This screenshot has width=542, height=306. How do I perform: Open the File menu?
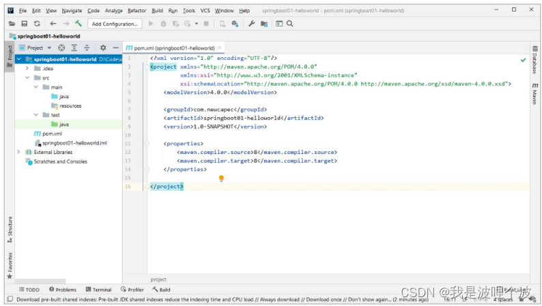tap(23, 11)
